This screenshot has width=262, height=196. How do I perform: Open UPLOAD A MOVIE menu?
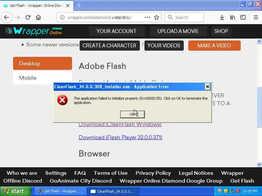pos(178,31)
